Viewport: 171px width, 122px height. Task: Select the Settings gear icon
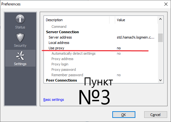point(20,56)
